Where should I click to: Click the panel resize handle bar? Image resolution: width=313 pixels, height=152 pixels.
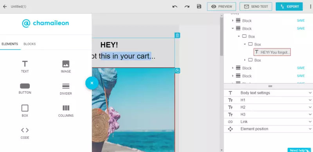tap(270, 86)
